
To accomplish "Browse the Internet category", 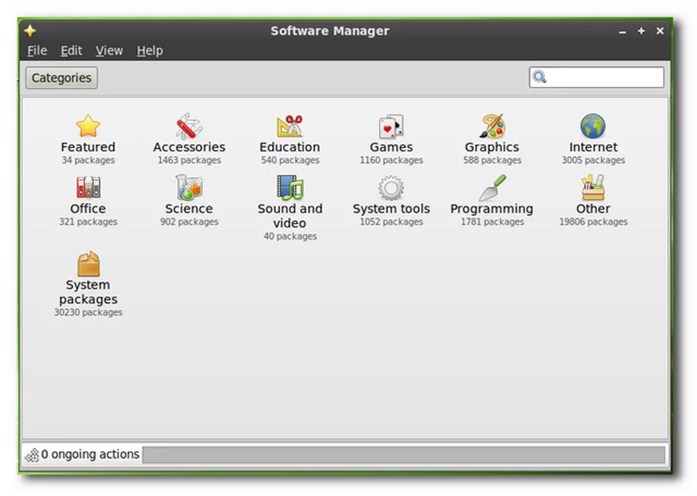I will click(x=593, y=136).
